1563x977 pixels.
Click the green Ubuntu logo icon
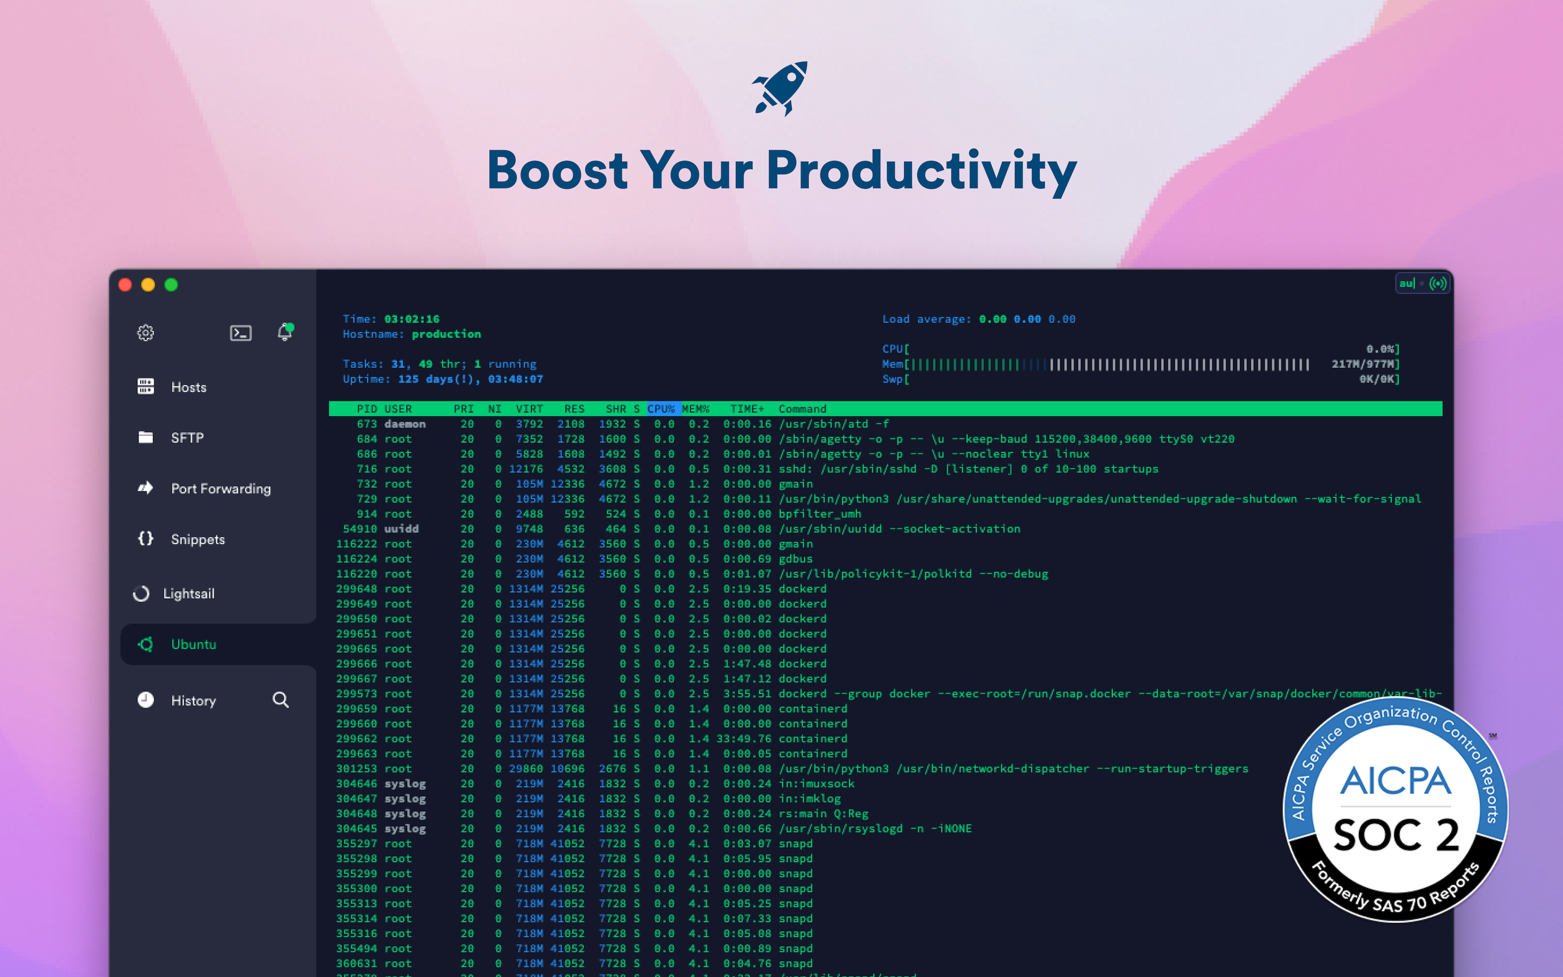(x=145, y=644)
